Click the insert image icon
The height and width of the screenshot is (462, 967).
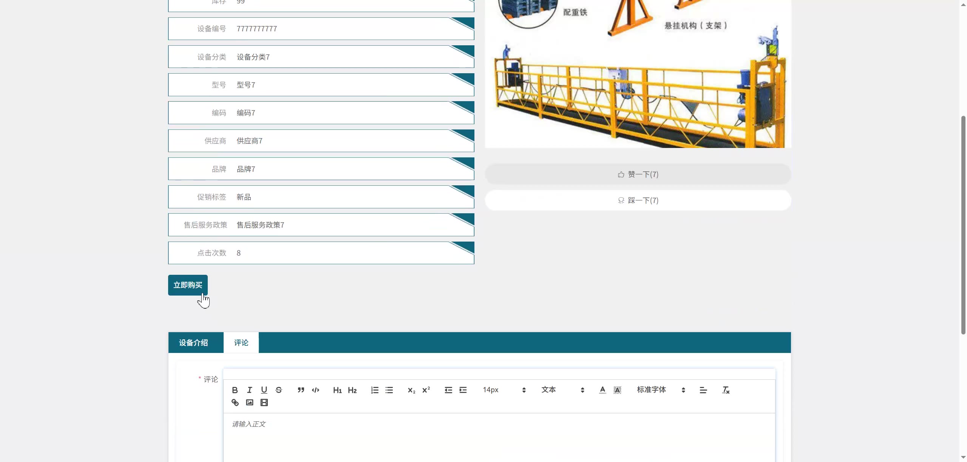(x=250, y=402)
